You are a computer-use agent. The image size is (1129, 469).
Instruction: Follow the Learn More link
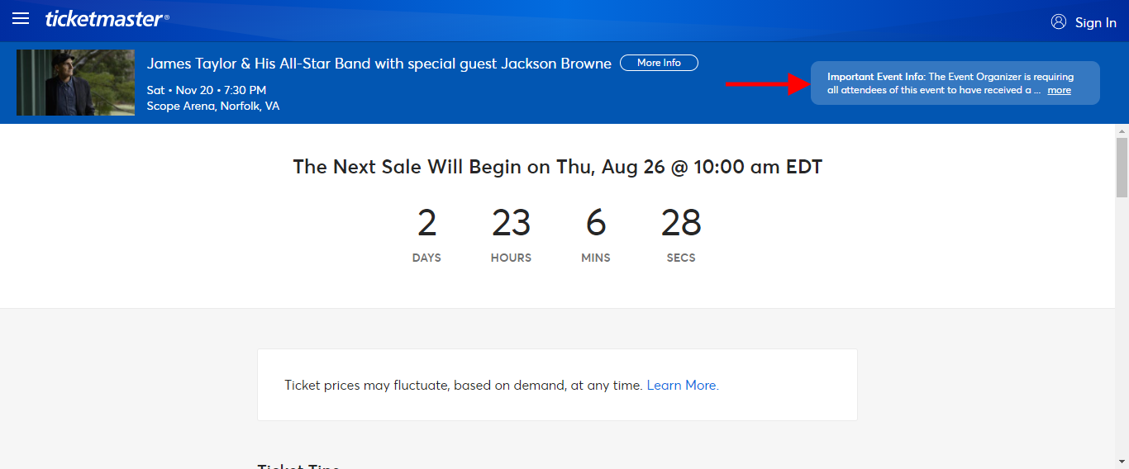tap(682, 385)
